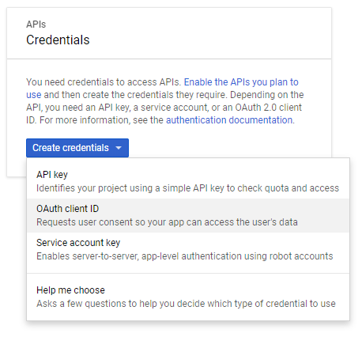Image resolution: width=362 pixels, height=337 pixels.
Task: Click the small APIs label above Credentials
Action: tap(36, 25)
